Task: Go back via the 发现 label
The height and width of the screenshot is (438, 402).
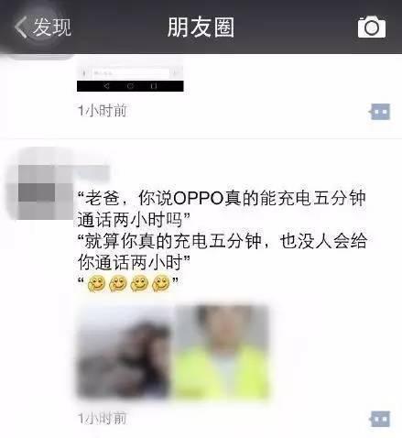Action: tap(52, 27)
